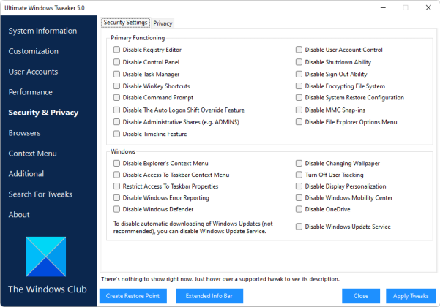440x307 pixels.
Task: Click the Close button at bottom
Action: pyautogui.click(x=361, y=296)
